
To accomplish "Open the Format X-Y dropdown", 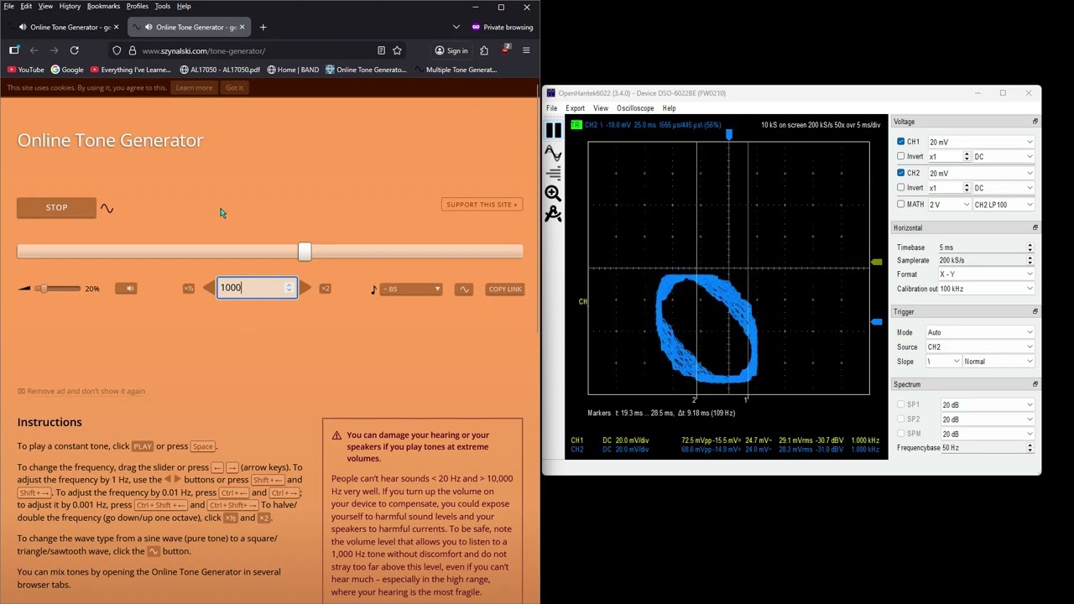I will coord(986,274).
